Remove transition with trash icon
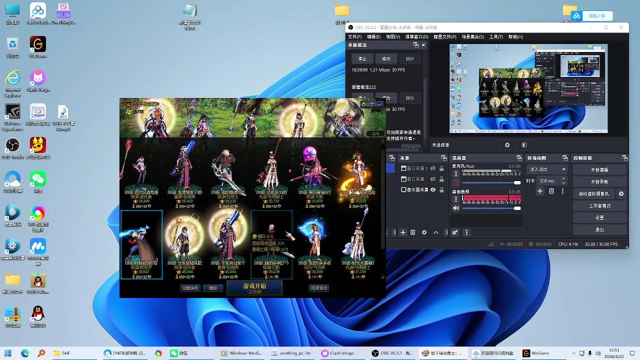The image size is (640, 360). (551, 191)
